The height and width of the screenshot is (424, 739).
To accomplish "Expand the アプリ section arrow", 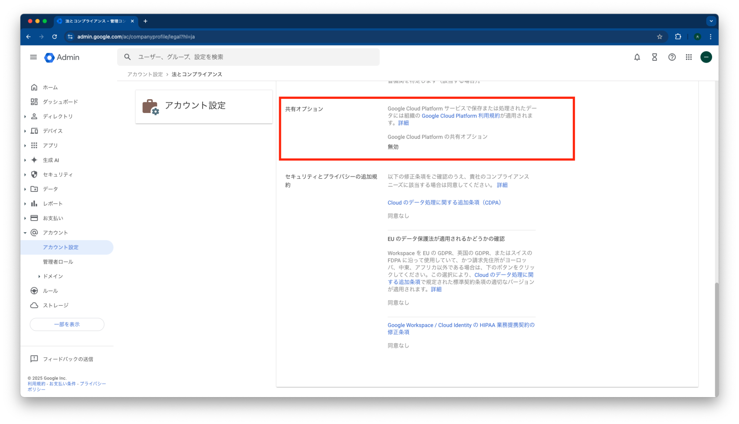I will (x=25, y=145).
